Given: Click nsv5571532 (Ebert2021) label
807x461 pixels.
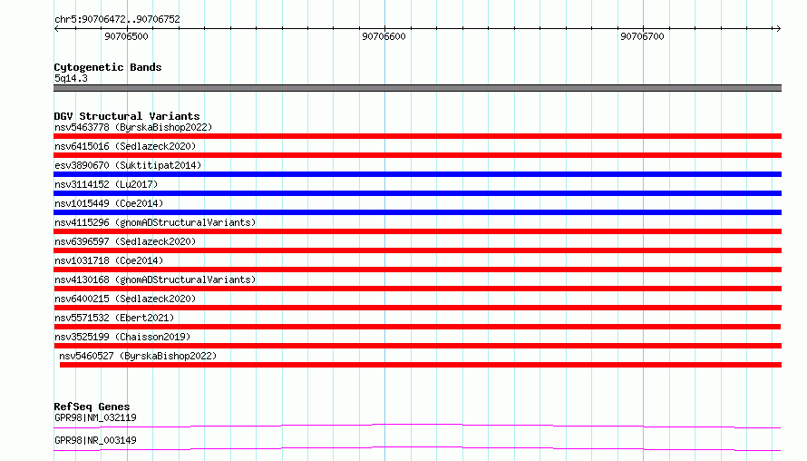Looking at the screenshot, I should tap(114, 318).
